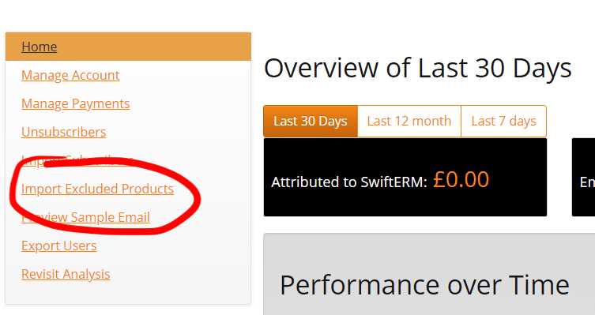Click the Performance over Time heading

click(424, 285)
